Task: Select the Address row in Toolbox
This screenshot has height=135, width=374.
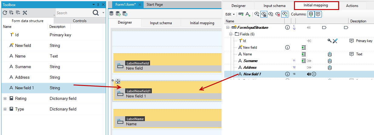Action: click(54, 77)
